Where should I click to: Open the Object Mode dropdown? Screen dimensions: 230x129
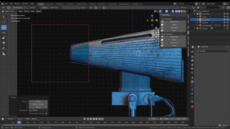pos(9,11)
